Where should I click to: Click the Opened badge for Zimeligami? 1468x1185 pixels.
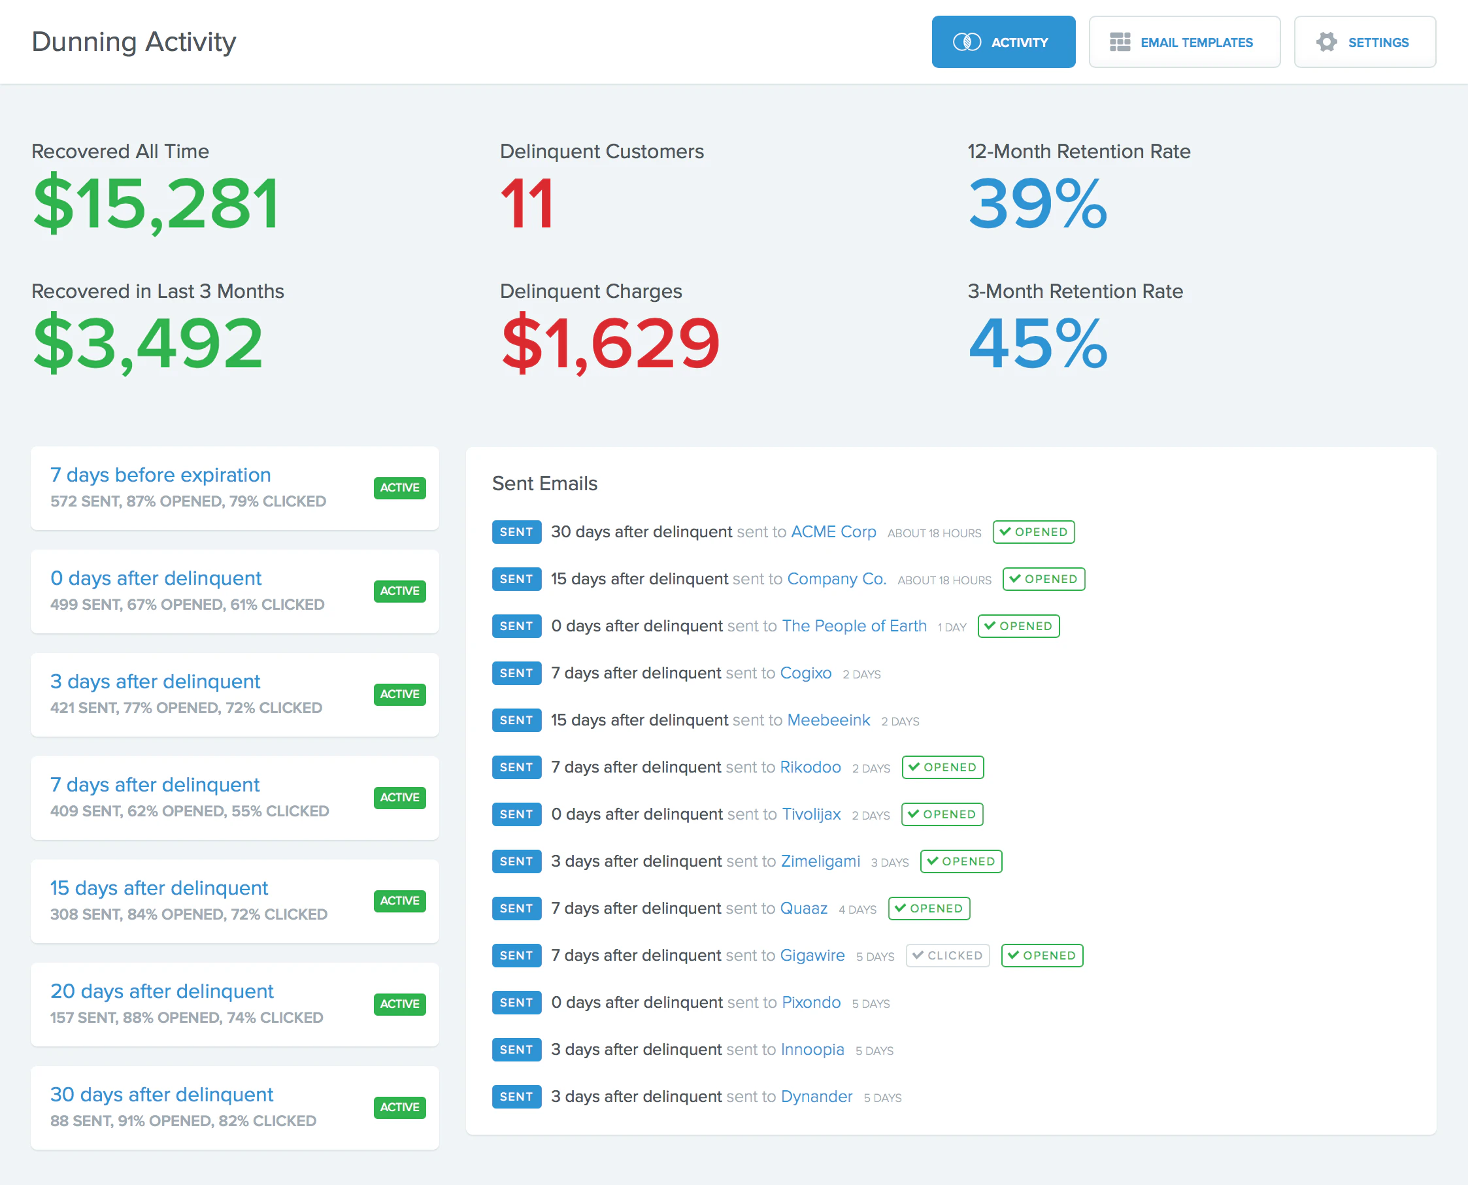click(961, 861)
